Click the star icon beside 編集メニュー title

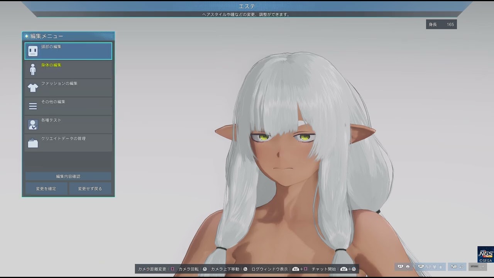[26, 36]
